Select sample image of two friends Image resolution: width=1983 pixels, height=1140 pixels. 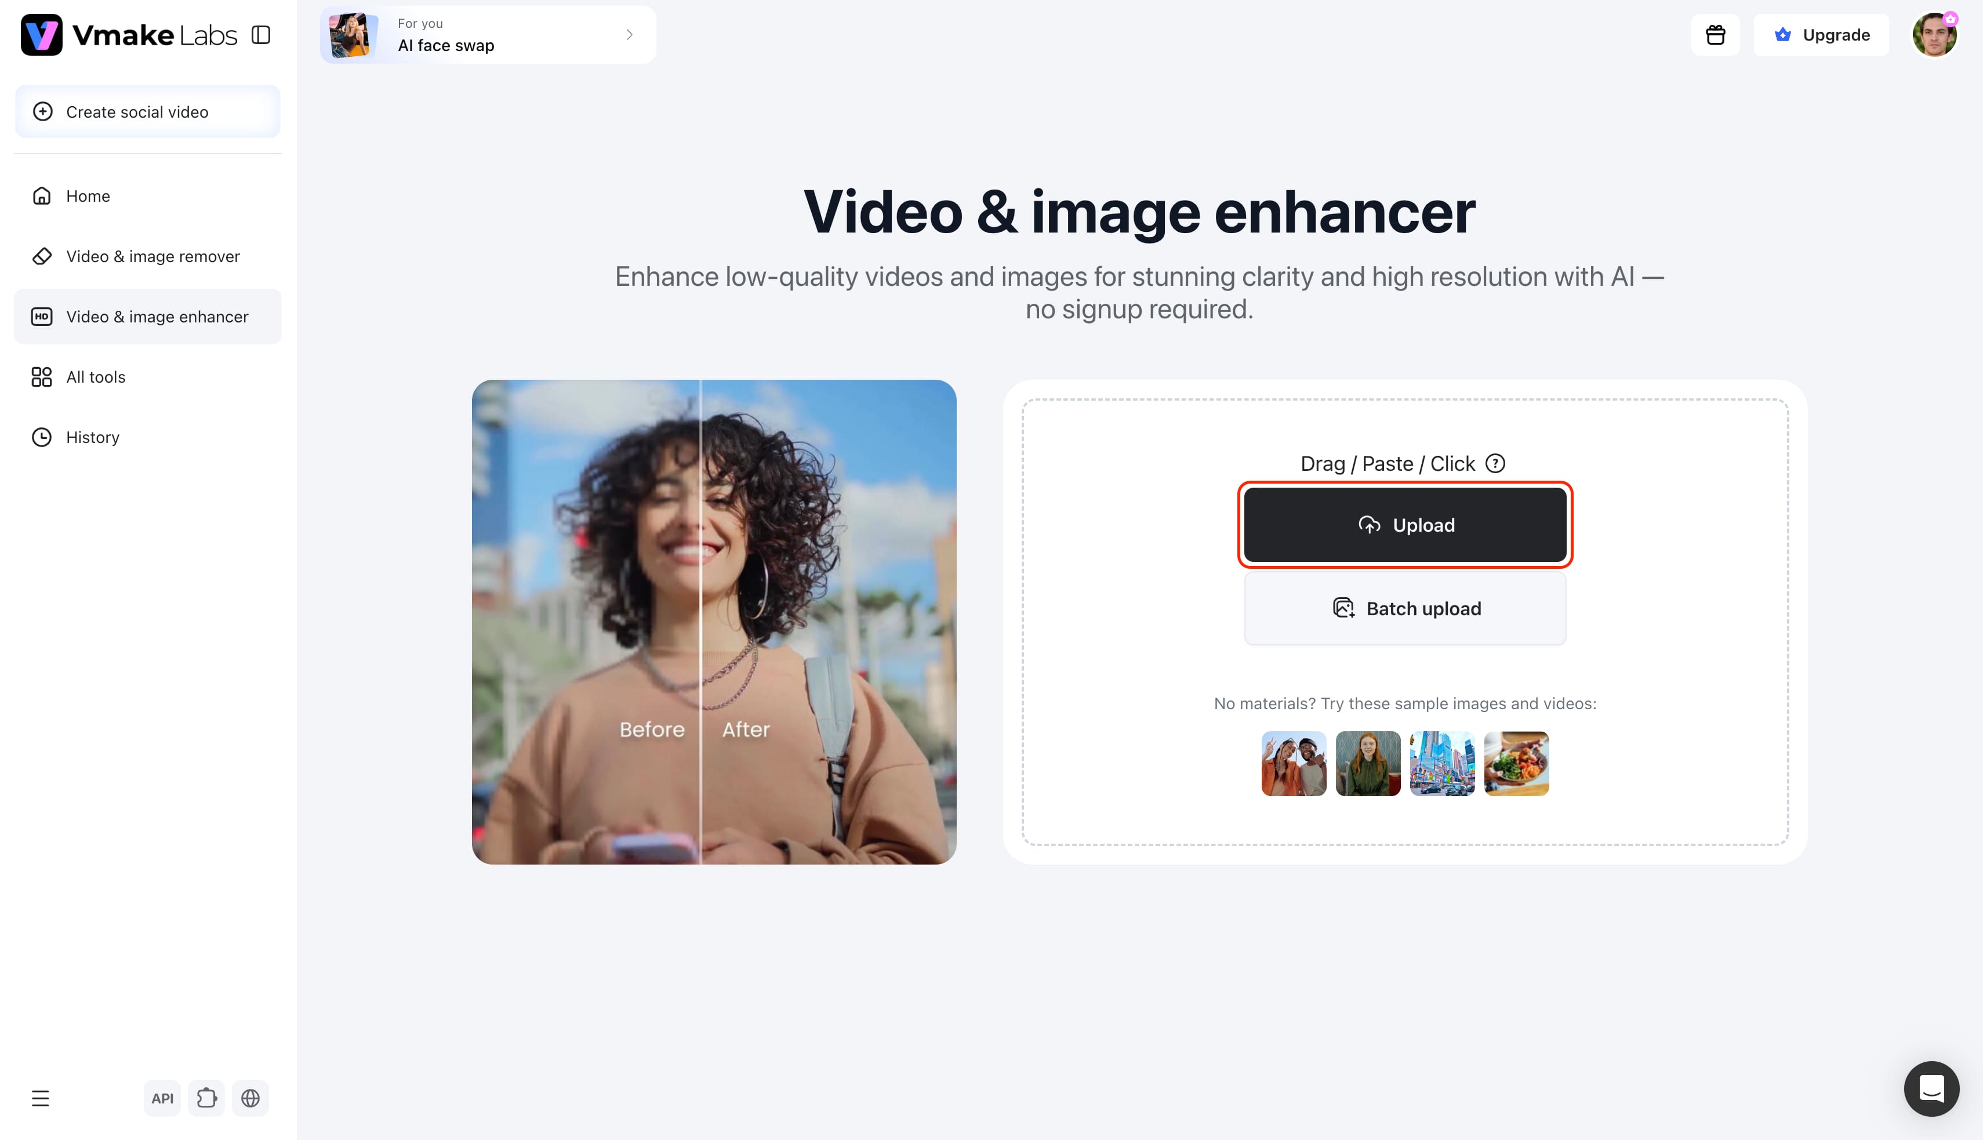[1293, 764]
